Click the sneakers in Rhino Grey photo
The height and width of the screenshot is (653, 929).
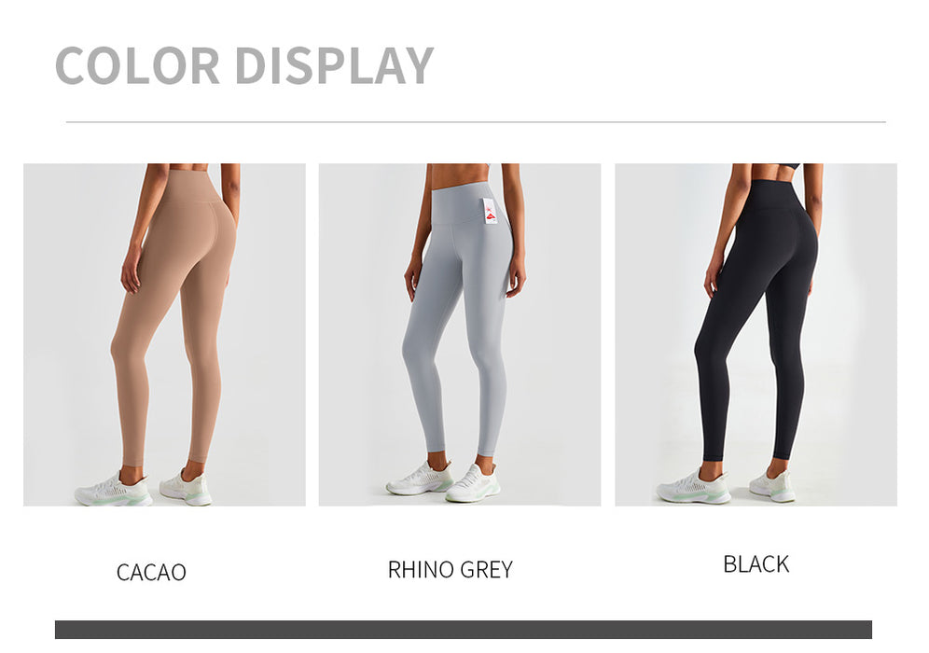coord(443,481)
